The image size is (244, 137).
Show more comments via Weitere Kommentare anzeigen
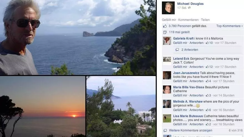coord(190,130)
